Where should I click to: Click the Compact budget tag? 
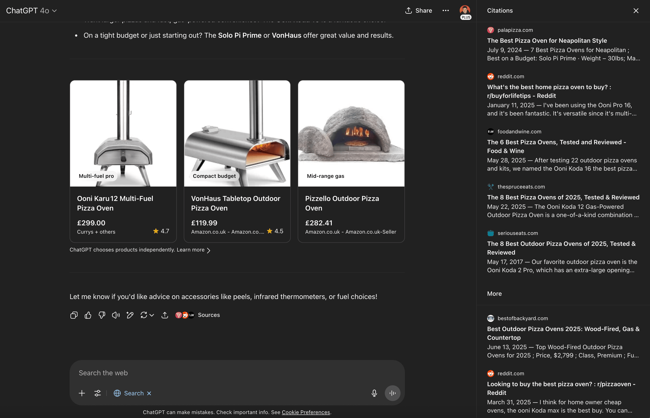pyautogui.click(x=214, y=176)
